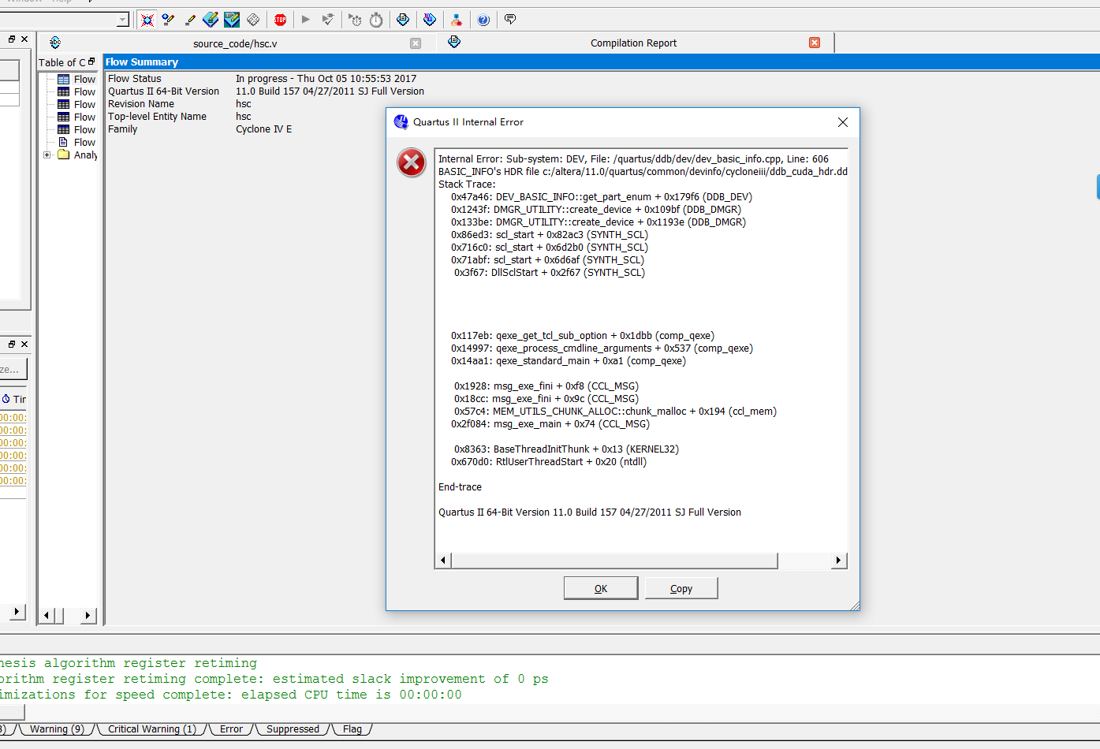
Task: Click the speech bubble toolbar icon
Action: (x=510, y=20)
